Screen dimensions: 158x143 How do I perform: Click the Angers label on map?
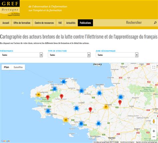[x=137, y=129]
